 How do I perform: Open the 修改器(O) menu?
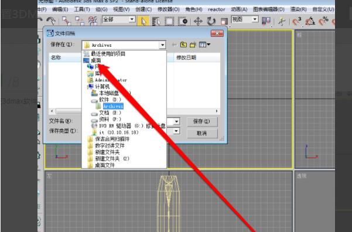click(x=168, y=9)
